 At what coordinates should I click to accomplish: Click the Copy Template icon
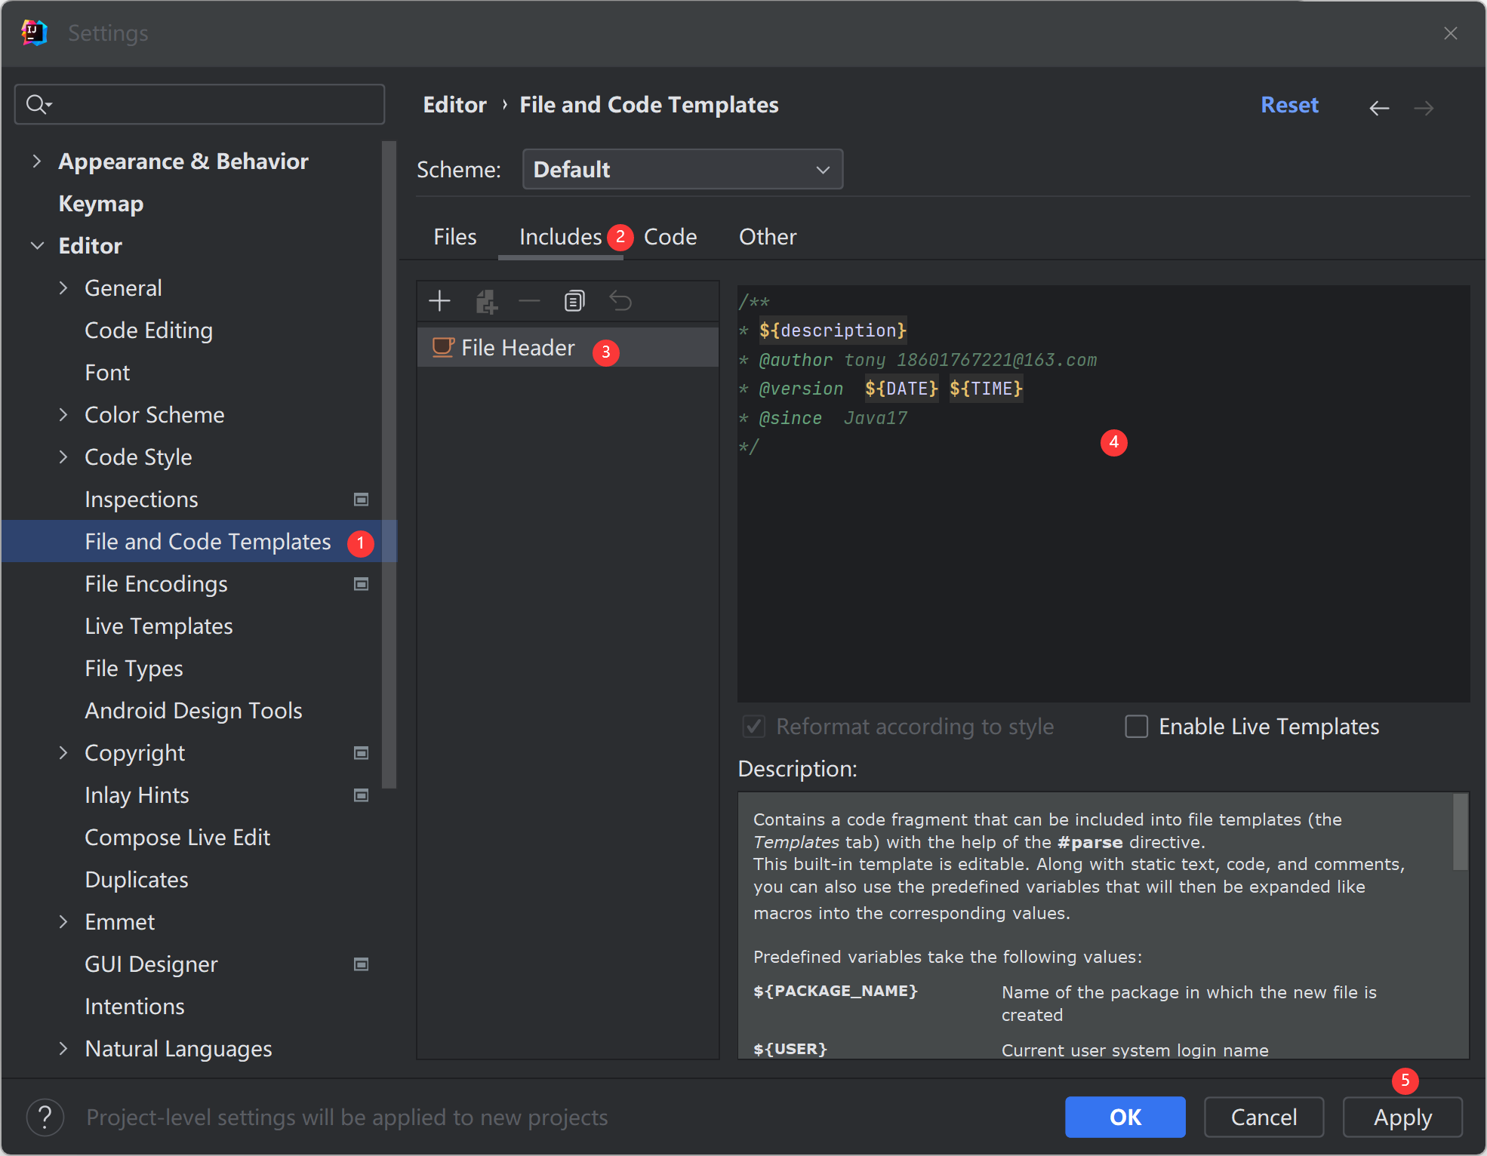574,301
